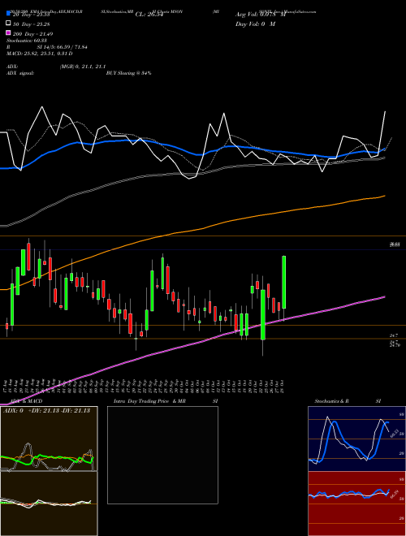Click the top price axis label 26.68
This screenshot has height=536, width=406.
[x=395, y=244]
